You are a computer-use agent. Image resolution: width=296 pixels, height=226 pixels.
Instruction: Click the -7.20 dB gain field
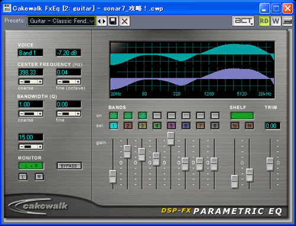pos(68,53)
